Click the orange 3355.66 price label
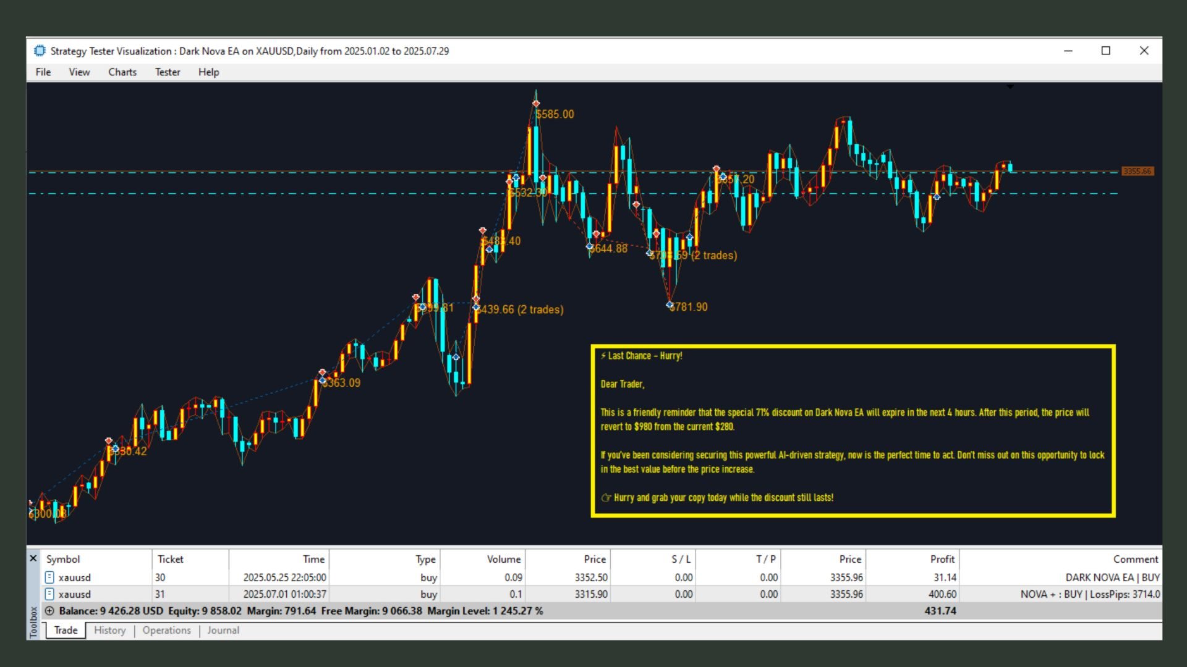The width and height of the screenshot is (1187, 667). 1138,171
